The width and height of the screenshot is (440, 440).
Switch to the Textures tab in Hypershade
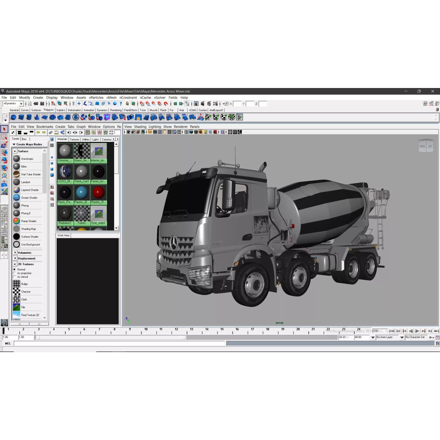pyautogui.click(x=75, y=139)
